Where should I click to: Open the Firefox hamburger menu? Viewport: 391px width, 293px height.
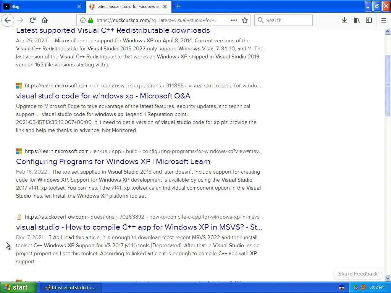coord(383,21)
